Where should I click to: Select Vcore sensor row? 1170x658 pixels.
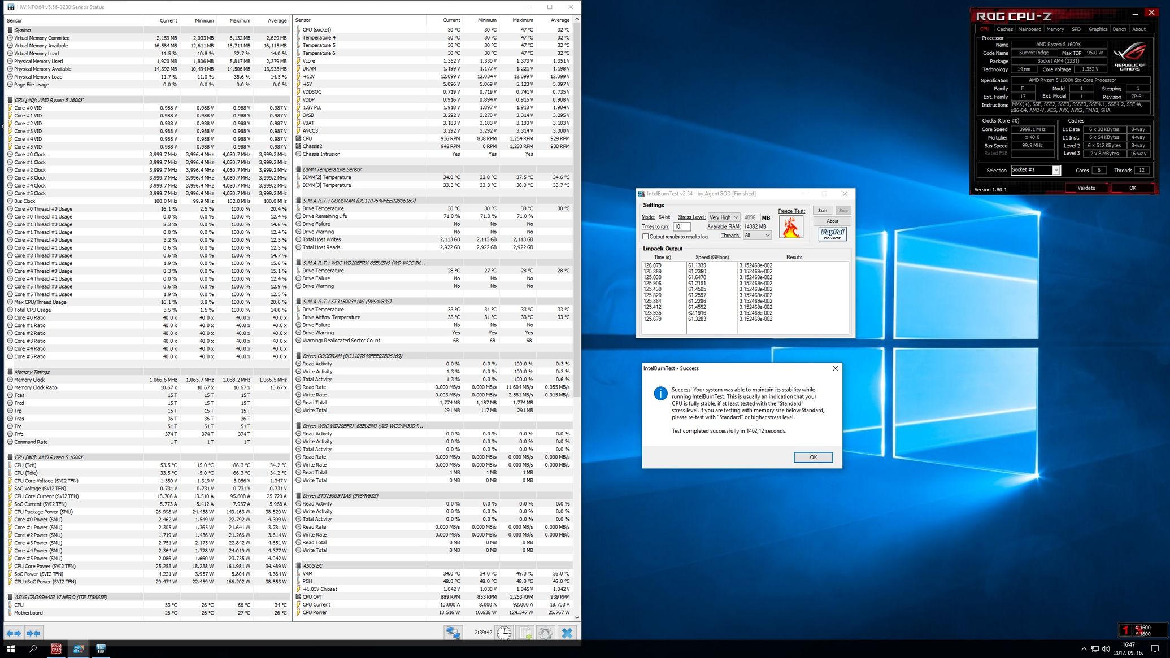[x=433, y=61]
